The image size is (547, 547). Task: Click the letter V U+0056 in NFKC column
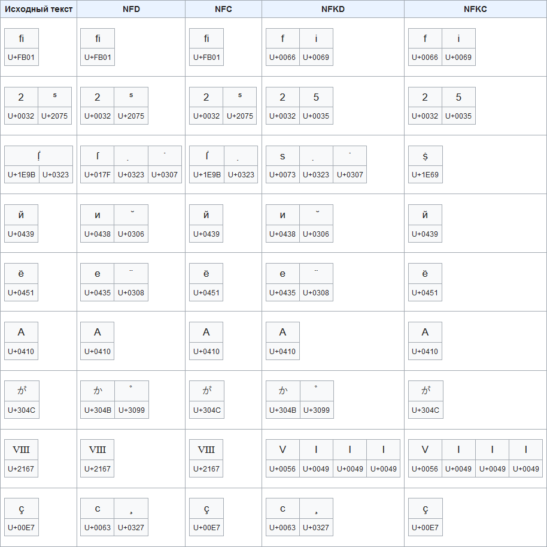(x=425, y=458)
